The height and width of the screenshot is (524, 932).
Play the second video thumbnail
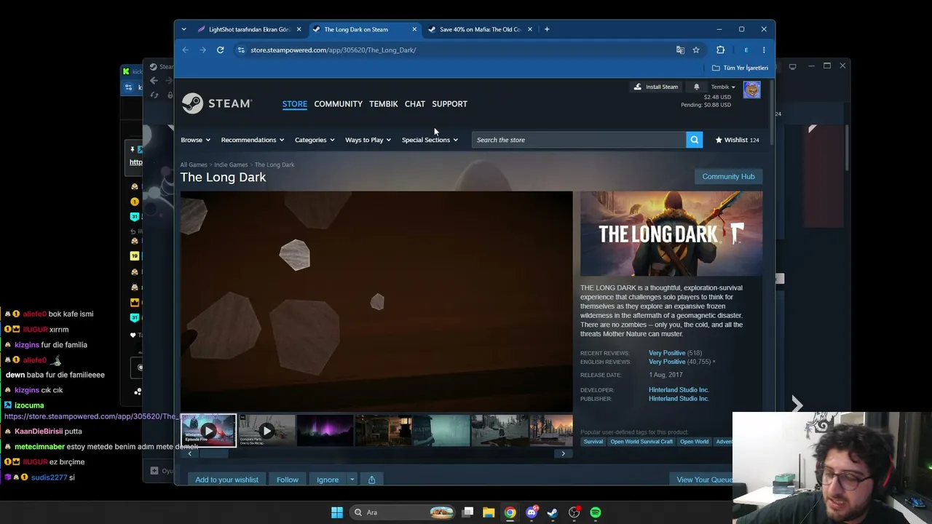pyautogui.click(x=266, y=431)
